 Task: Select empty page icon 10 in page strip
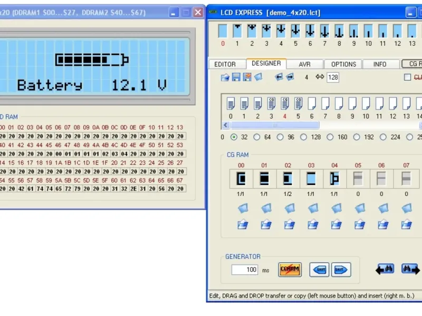[366, 103]
